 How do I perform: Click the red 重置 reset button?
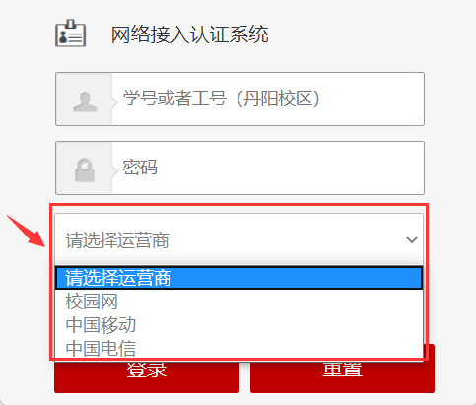(342, 375)
